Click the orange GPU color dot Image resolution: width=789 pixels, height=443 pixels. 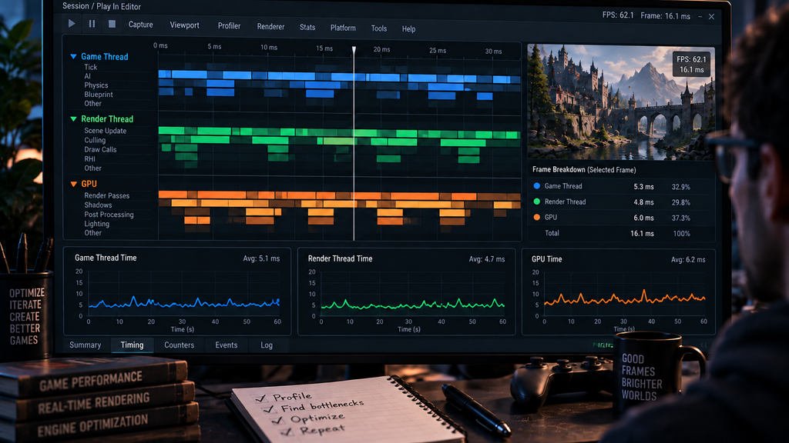coord(536,217)
